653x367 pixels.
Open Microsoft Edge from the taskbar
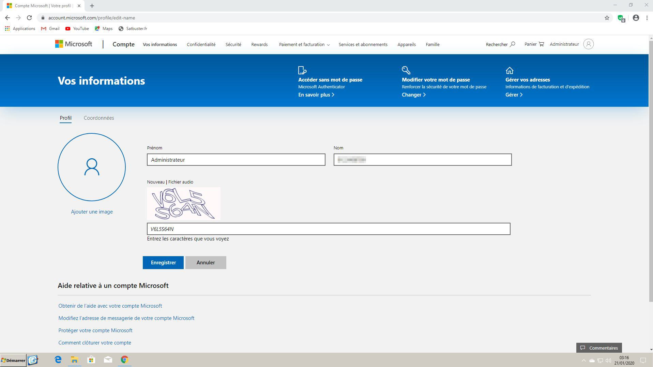(58, 360)
